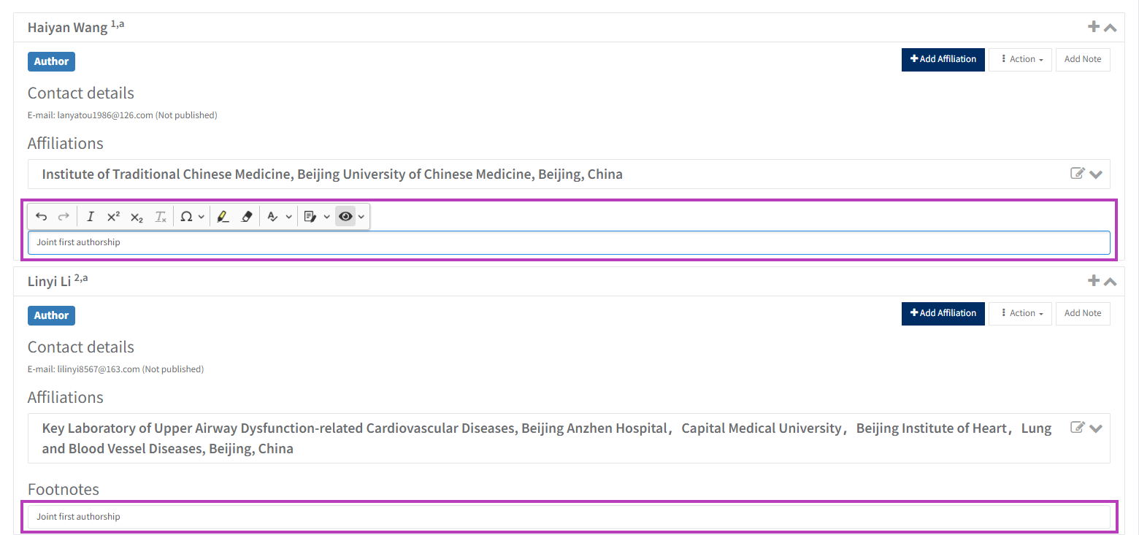Screen dimensions: 1139x535
Task: Expand Linyi Li's Key Laboratory affiliation details
Action: [1095, 428]
